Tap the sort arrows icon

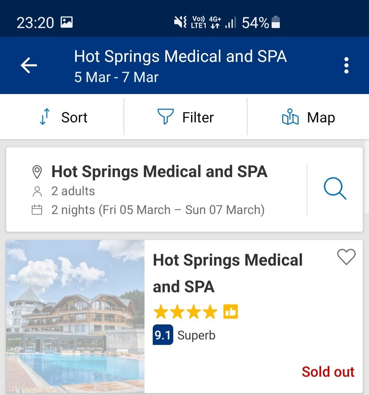pyautogui.click(x=45, y=117)
